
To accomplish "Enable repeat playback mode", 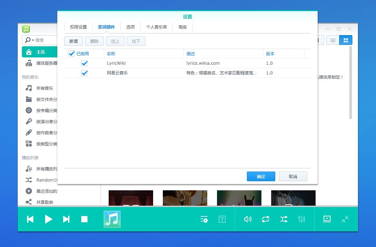I will (266, 219).
